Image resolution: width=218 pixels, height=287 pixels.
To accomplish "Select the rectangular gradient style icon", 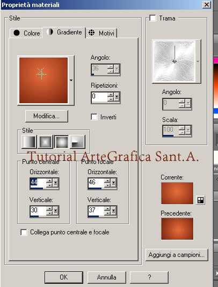I will [x=45, y=142].
